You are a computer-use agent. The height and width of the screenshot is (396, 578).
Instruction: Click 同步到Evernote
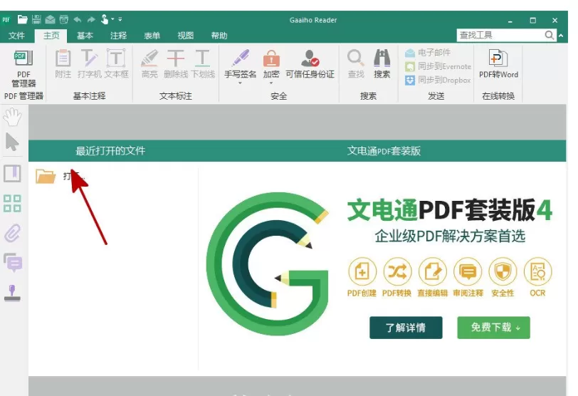(x=438, y=66)
